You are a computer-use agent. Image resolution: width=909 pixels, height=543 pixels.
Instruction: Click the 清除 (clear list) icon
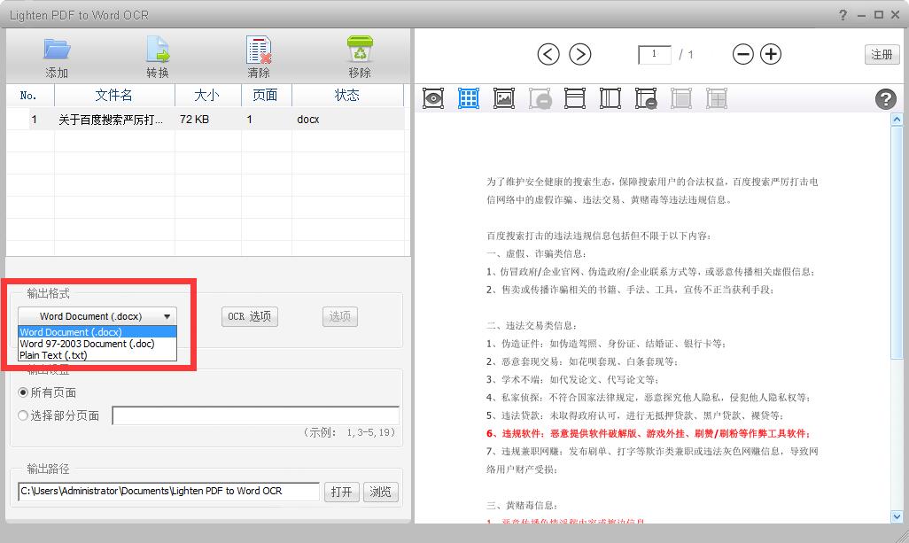259,50
